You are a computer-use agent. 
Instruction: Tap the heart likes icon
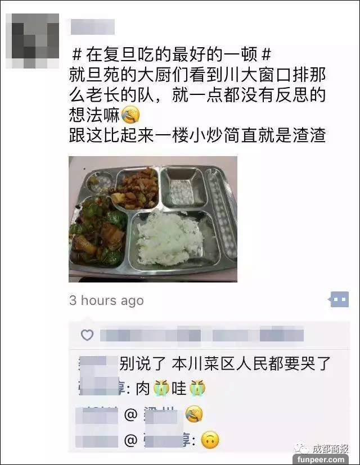point(87,335)
